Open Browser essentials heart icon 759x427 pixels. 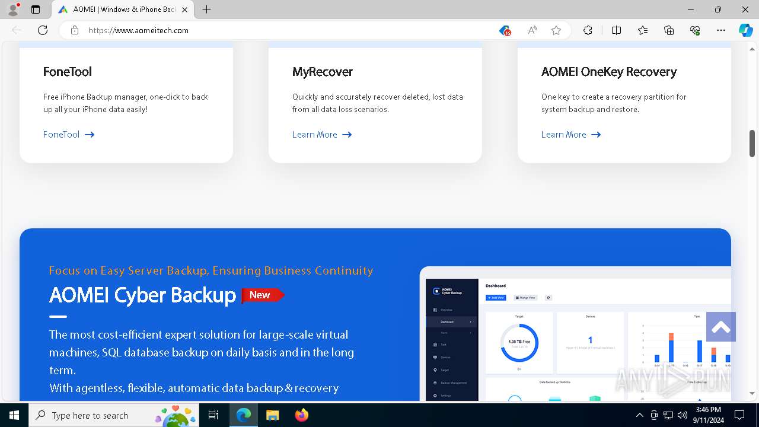(x=695, y=30)
